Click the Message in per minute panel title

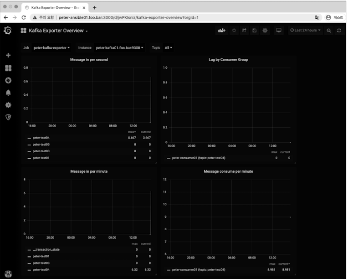89,171
